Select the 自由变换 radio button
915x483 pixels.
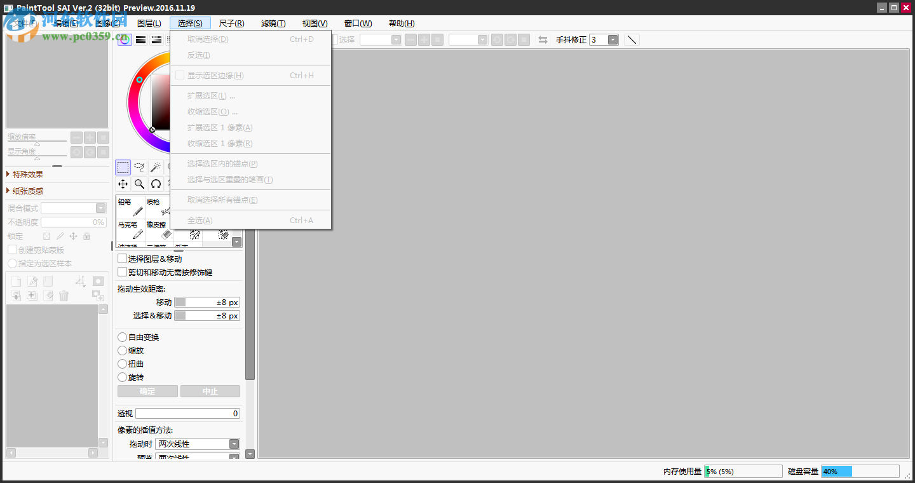click(122, 337)
